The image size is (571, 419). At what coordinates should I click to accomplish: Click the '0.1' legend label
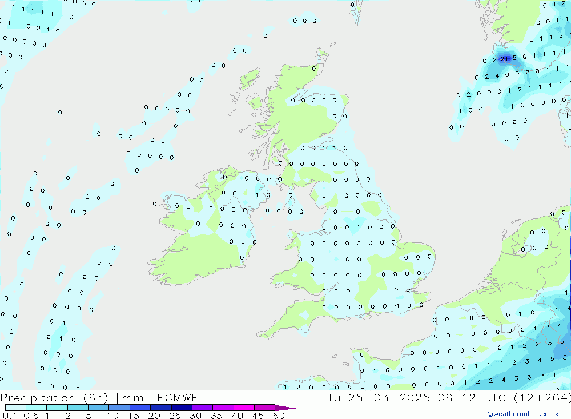tap(10, 416)
